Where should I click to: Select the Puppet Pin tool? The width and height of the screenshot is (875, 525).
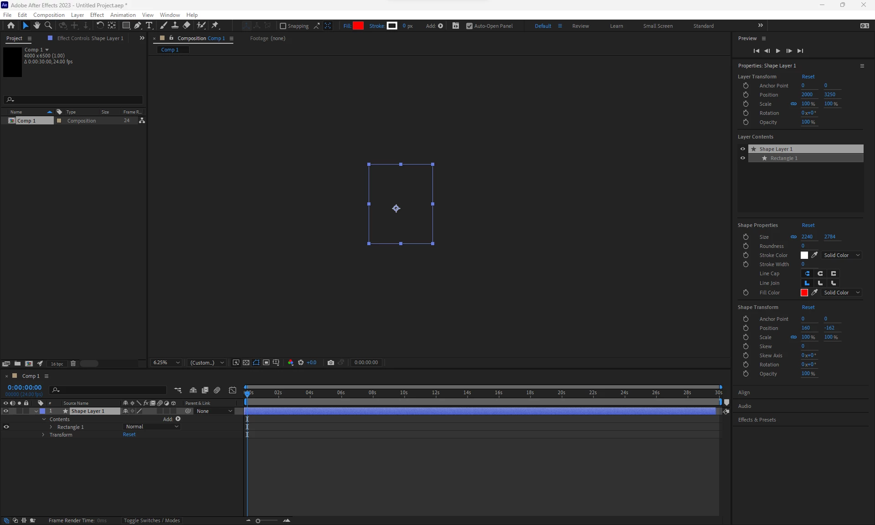pyautogui.click(x=215, y=26)
